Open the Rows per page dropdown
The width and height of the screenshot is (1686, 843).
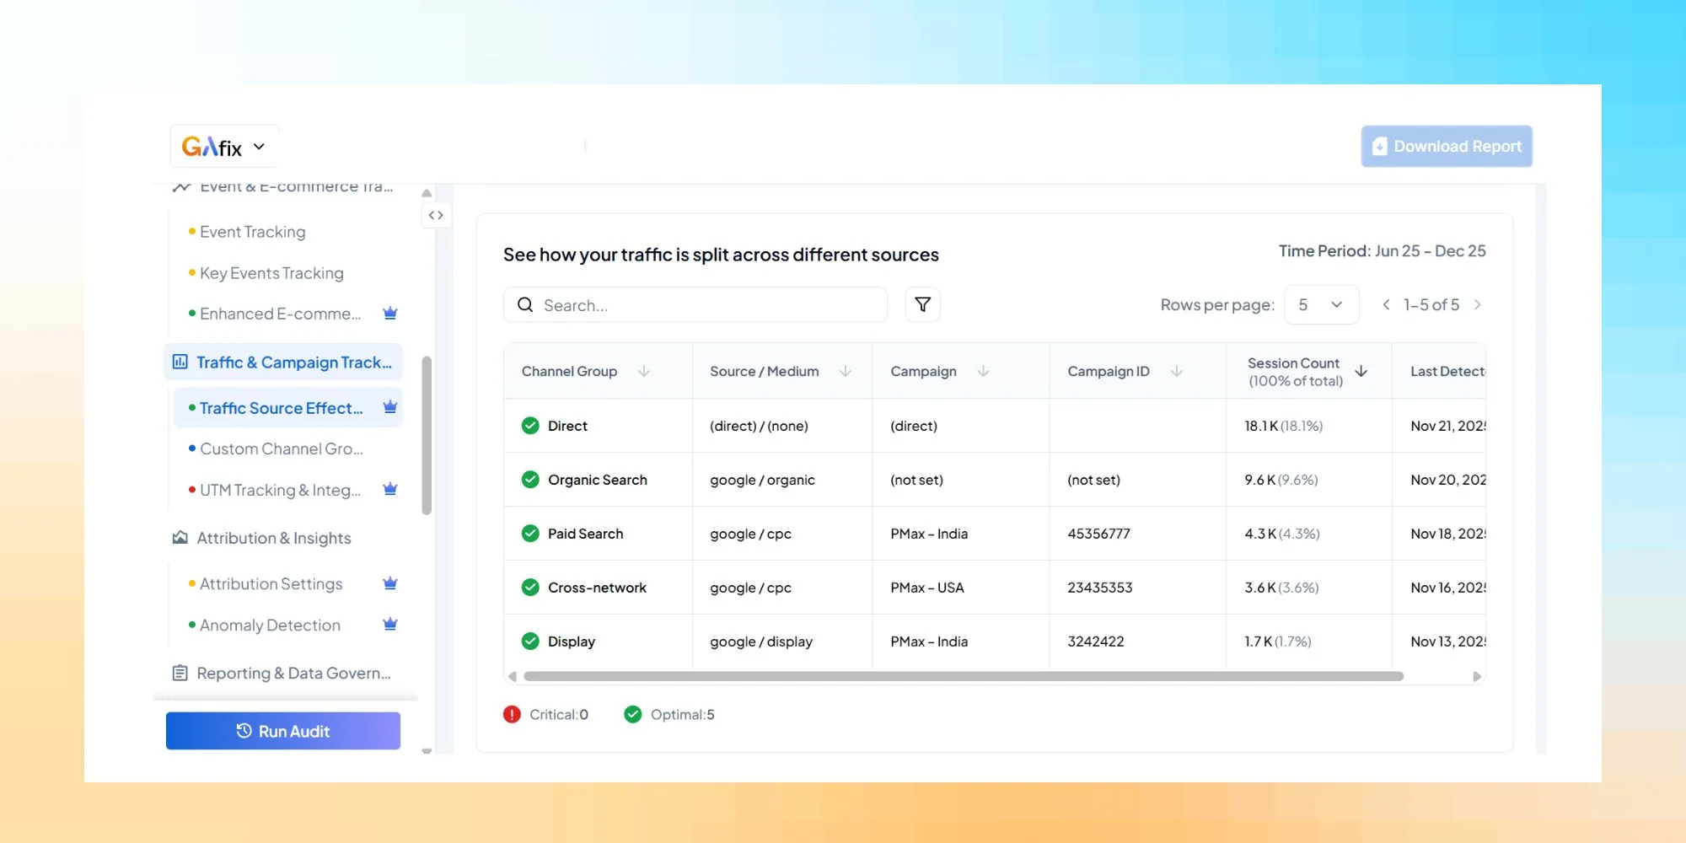pos(1320,304)
